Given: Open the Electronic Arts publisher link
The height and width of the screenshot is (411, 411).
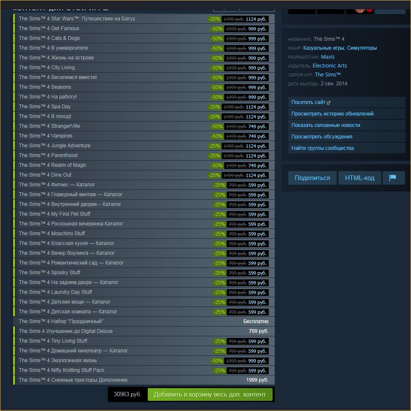Looking at the screenshot, I should (330, 66).
